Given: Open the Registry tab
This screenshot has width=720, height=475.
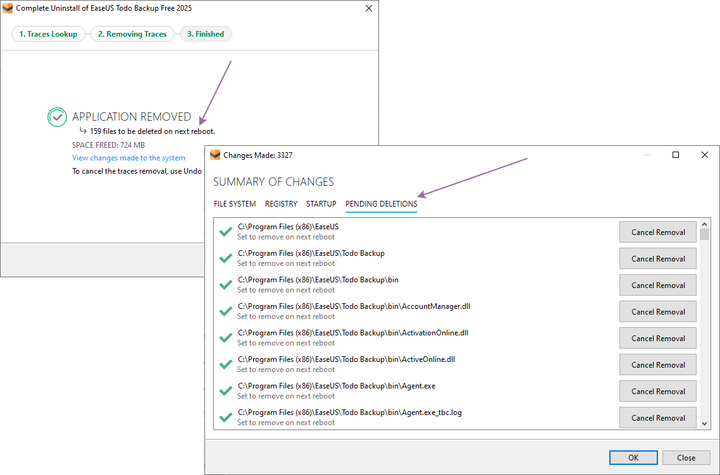Looking at the screenshot, I should point(281,204).
